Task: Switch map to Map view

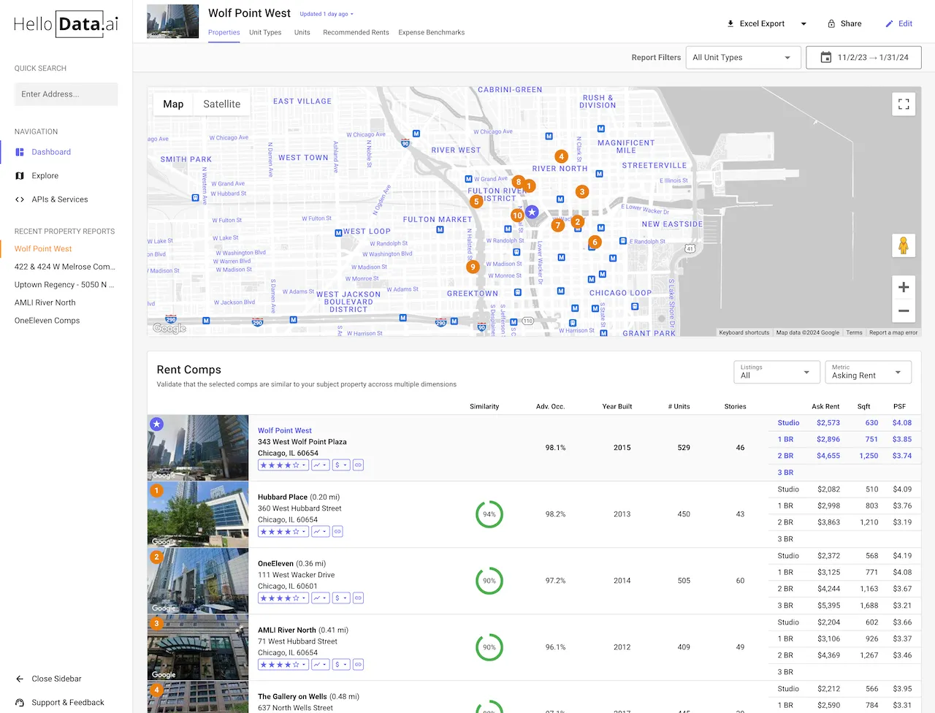Action: pyautogui.click(x=173, y=104)
